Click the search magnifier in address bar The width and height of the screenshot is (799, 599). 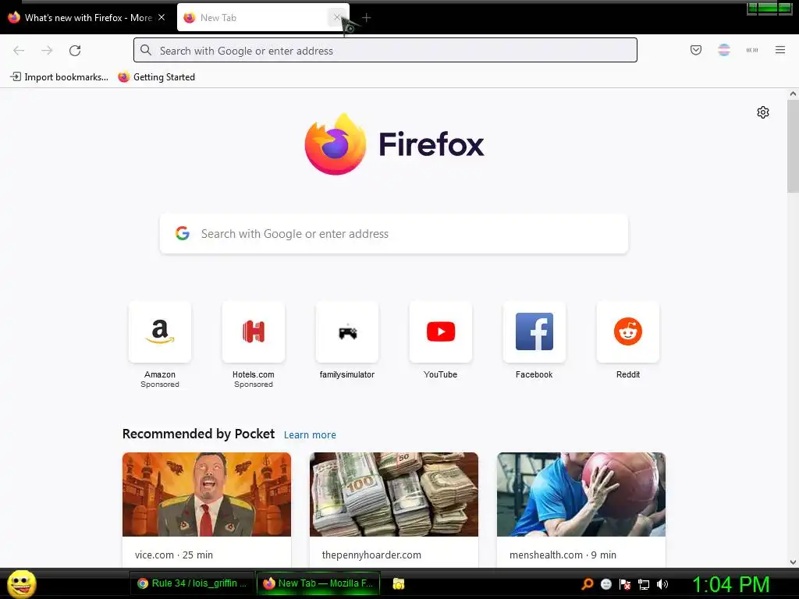[x=146, y=50]
